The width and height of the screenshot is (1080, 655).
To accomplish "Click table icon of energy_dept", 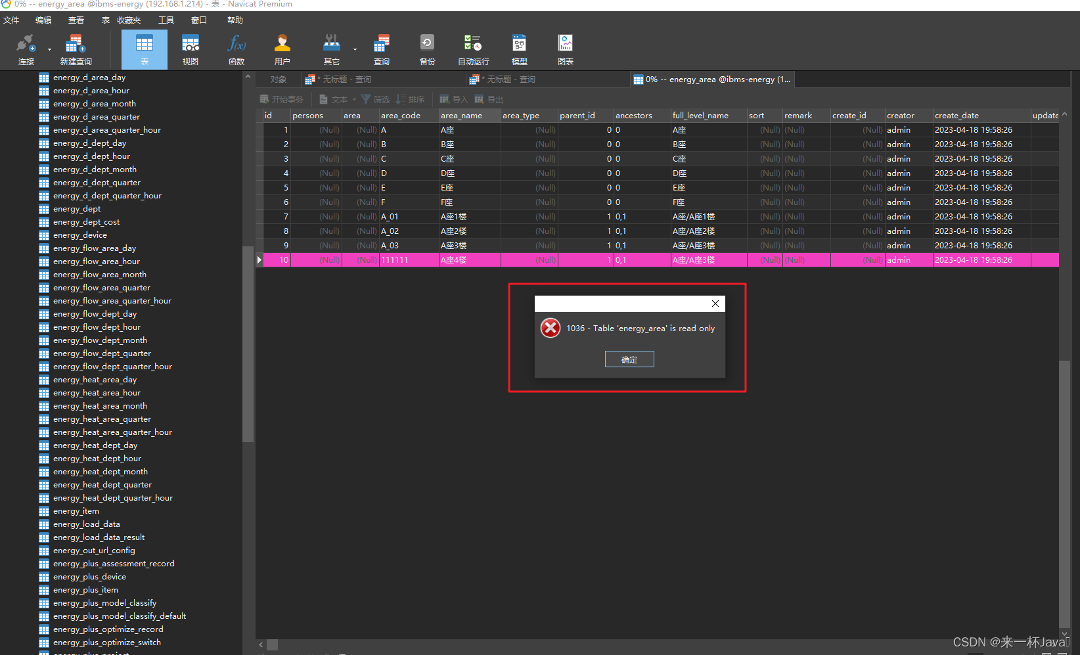I will 44,209.
